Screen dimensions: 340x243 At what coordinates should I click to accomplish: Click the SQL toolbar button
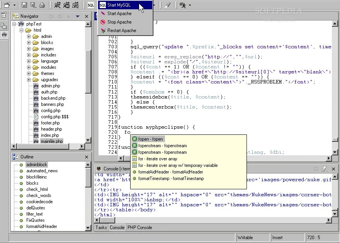coord(91,5)
